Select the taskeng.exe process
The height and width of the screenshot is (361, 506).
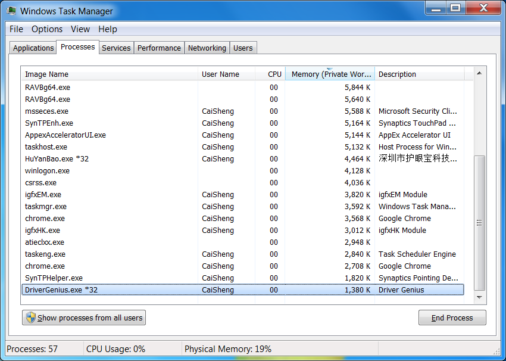[243, 254]
